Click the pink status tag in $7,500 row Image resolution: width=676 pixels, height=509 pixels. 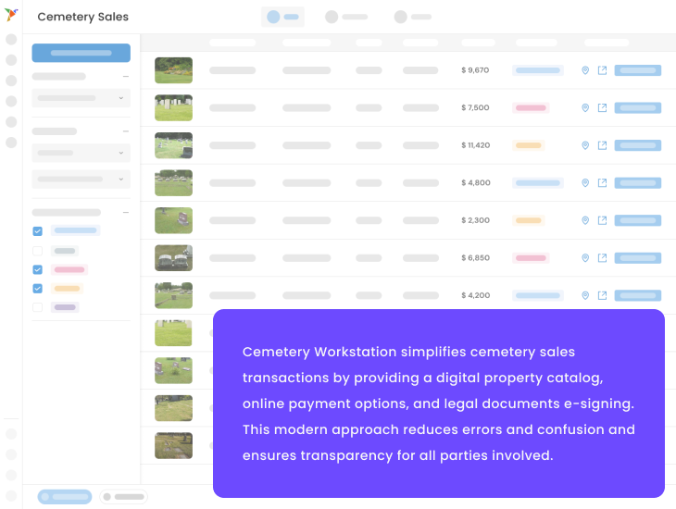pyautogui.click(x=531, y=107)
